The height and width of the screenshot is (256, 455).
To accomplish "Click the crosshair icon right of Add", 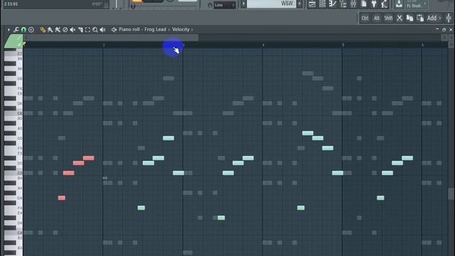I will (449, 18).
